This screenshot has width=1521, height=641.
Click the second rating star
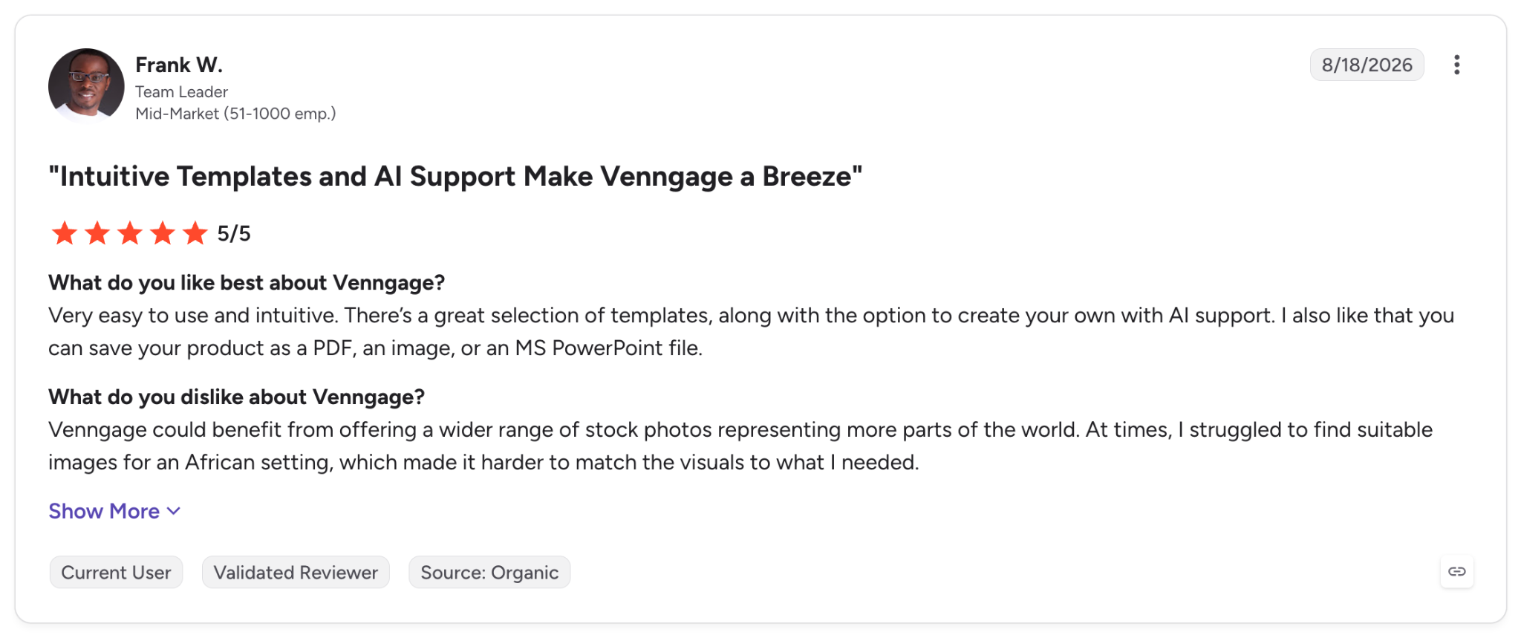pos(97,233)
